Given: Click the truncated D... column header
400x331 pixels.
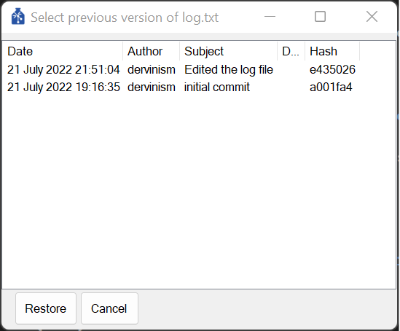Looking at the screenshot, I should (291, 51).
